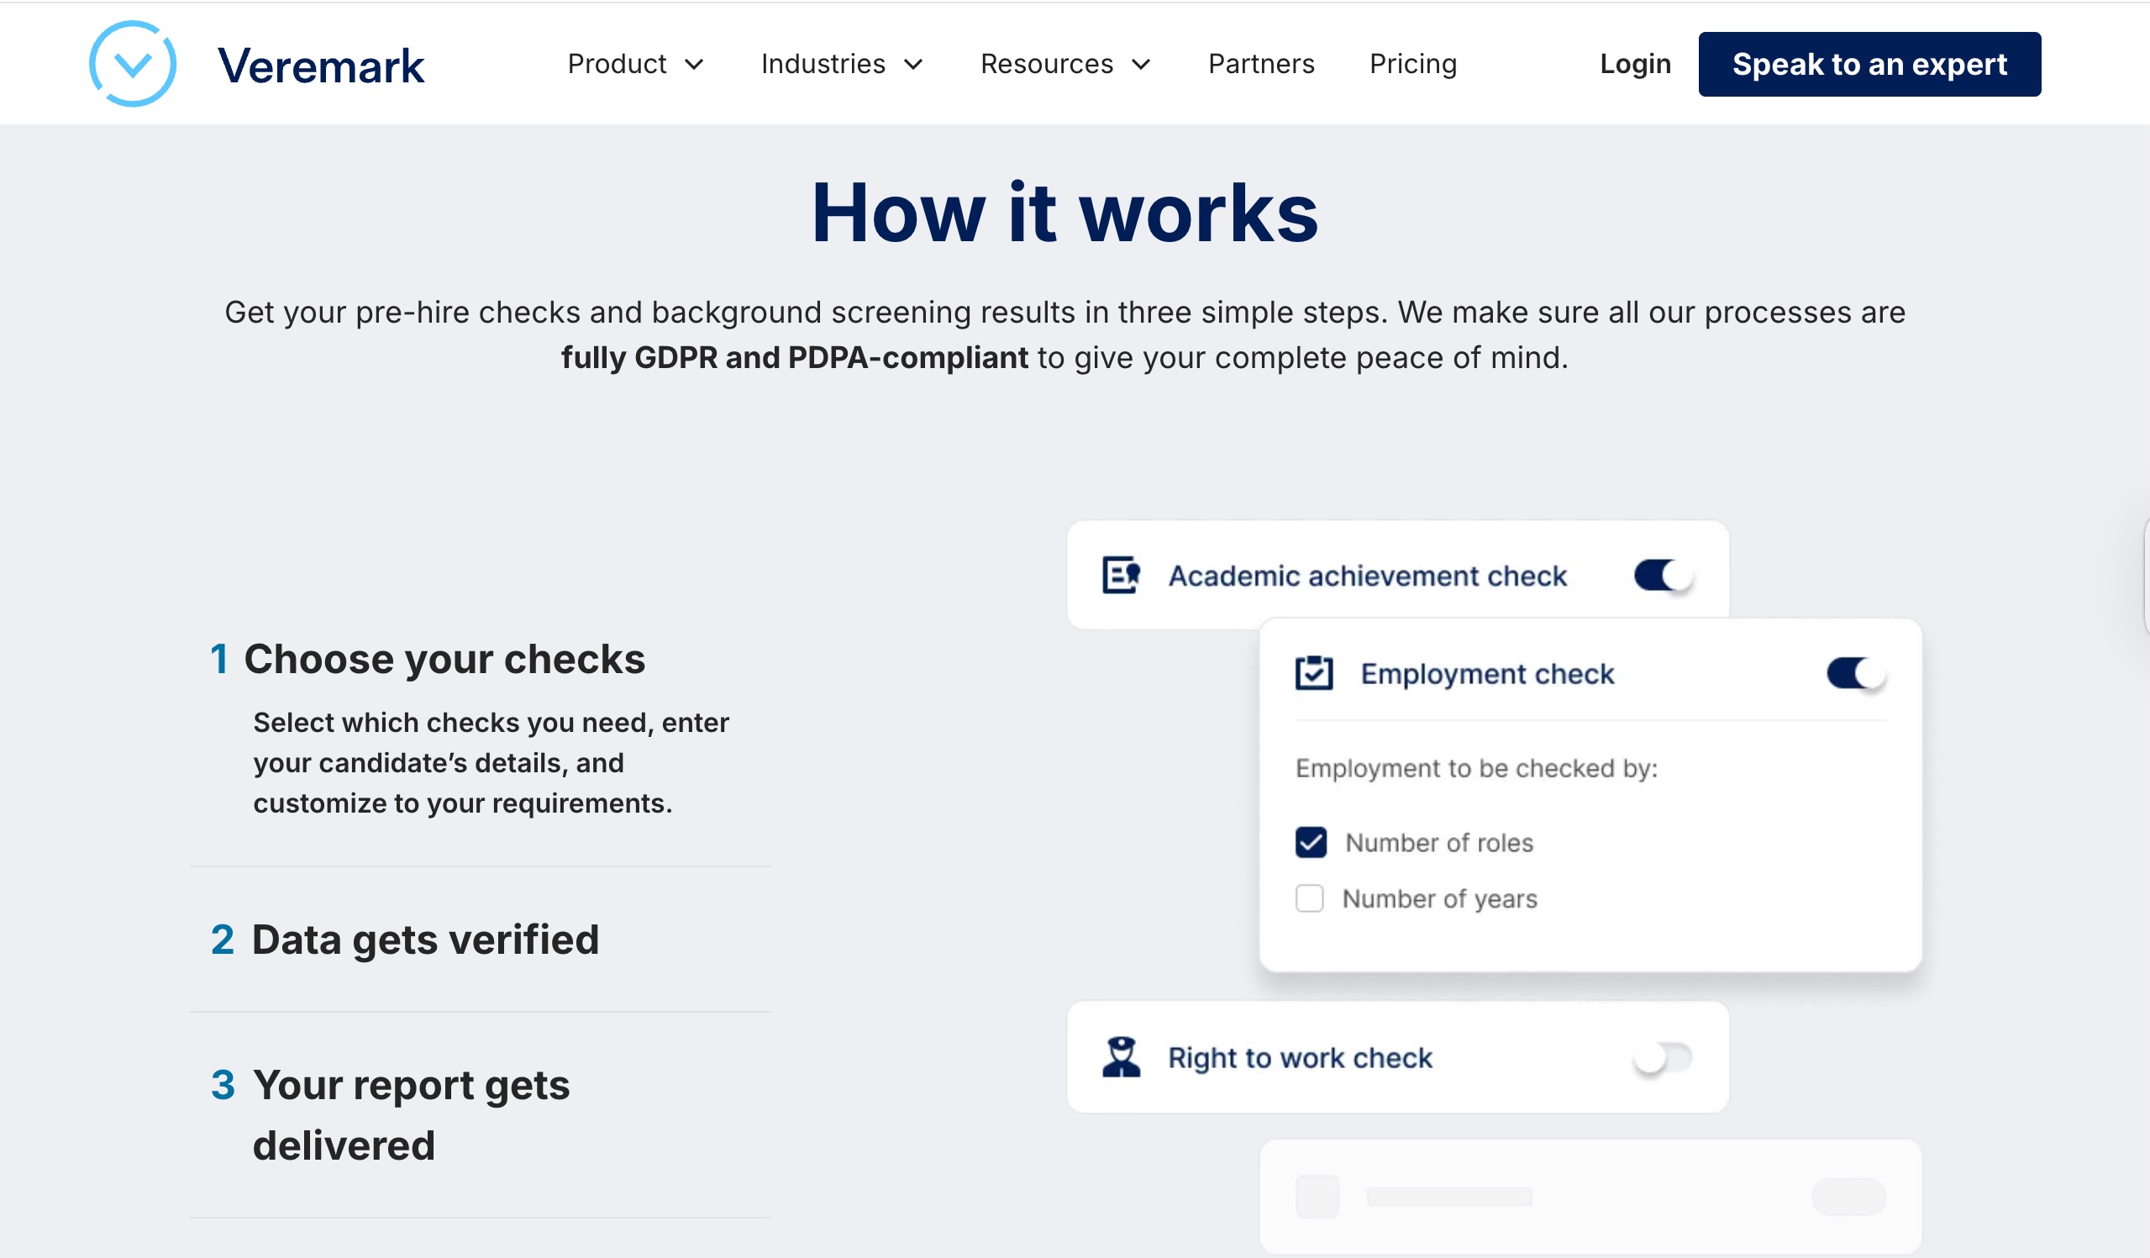Click the Veremark circular logo icon
Viewport: 2150px width, 1258px height.
(x=133, y=64)
